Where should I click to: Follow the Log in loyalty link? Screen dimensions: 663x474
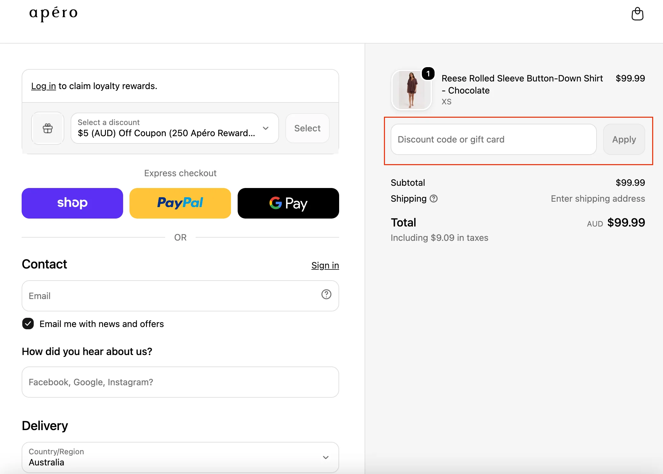tap(44, 86)
